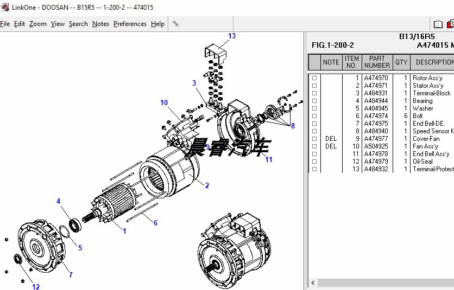The width and height of the screenshot is (454, 290).
Task: Check the box for Washer row
Action: [314, 108]
